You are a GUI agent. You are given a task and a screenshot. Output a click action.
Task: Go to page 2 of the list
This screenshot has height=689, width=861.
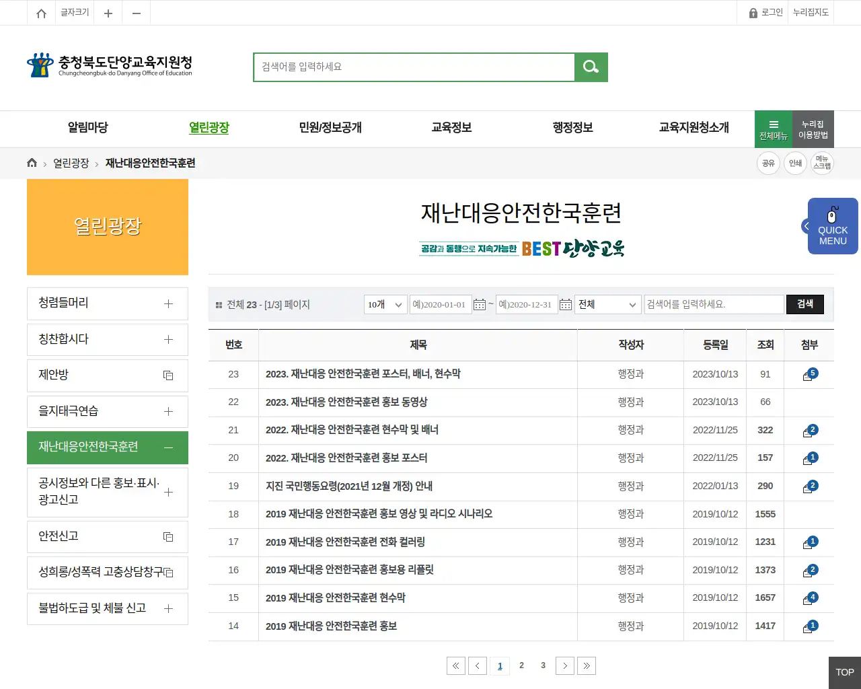pos(521,665)
